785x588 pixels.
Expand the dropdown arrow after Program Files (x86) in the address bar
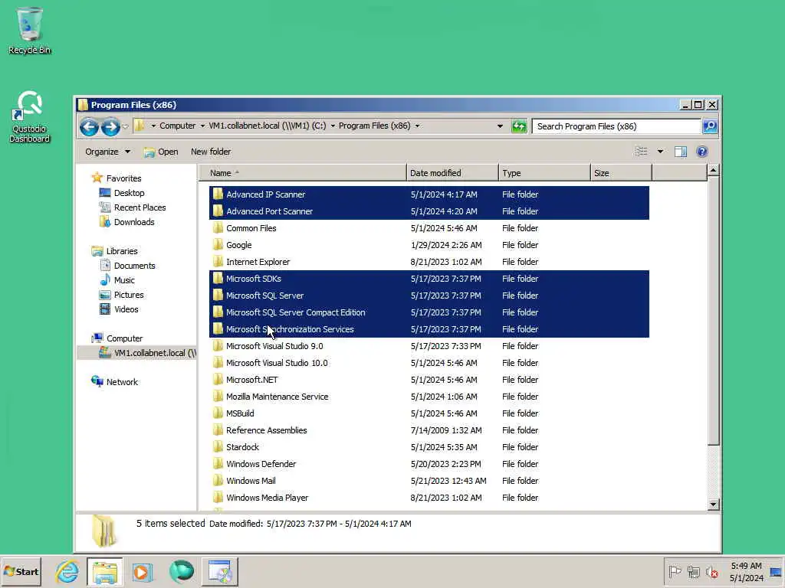click(x=417, y=126)
